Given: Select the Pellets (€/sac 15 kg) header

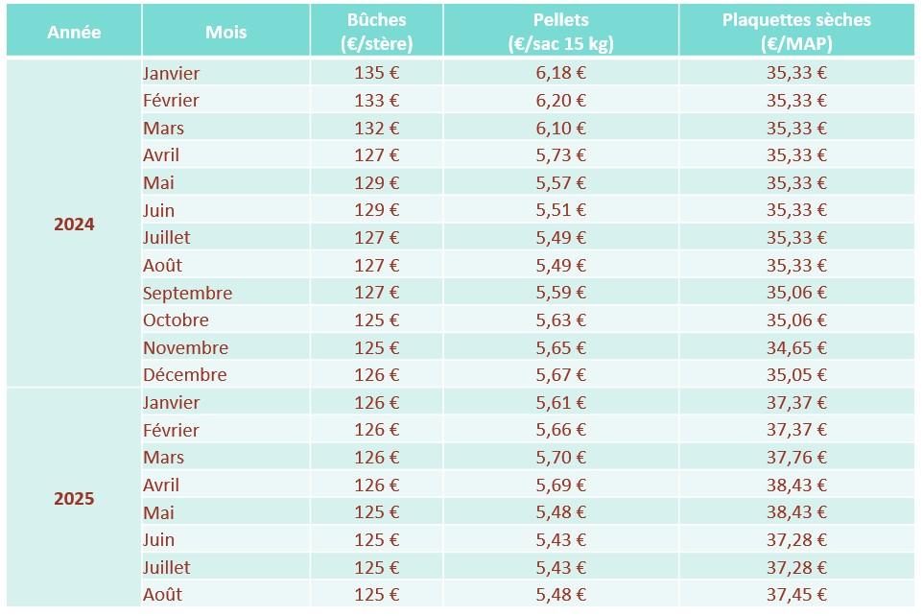Looking at the screenshot, I should pos(560,32).
